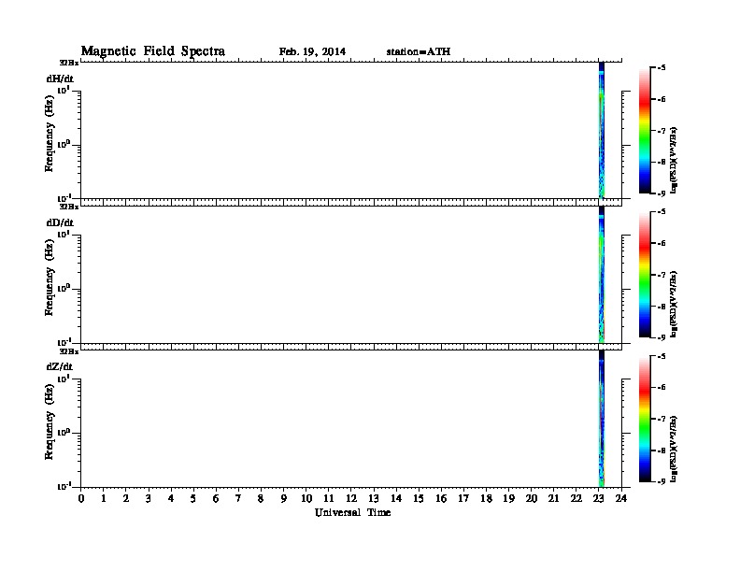
Task: Click hour tick label '20' on time axis
Action: pyautogui.click(x=532, y=498)
